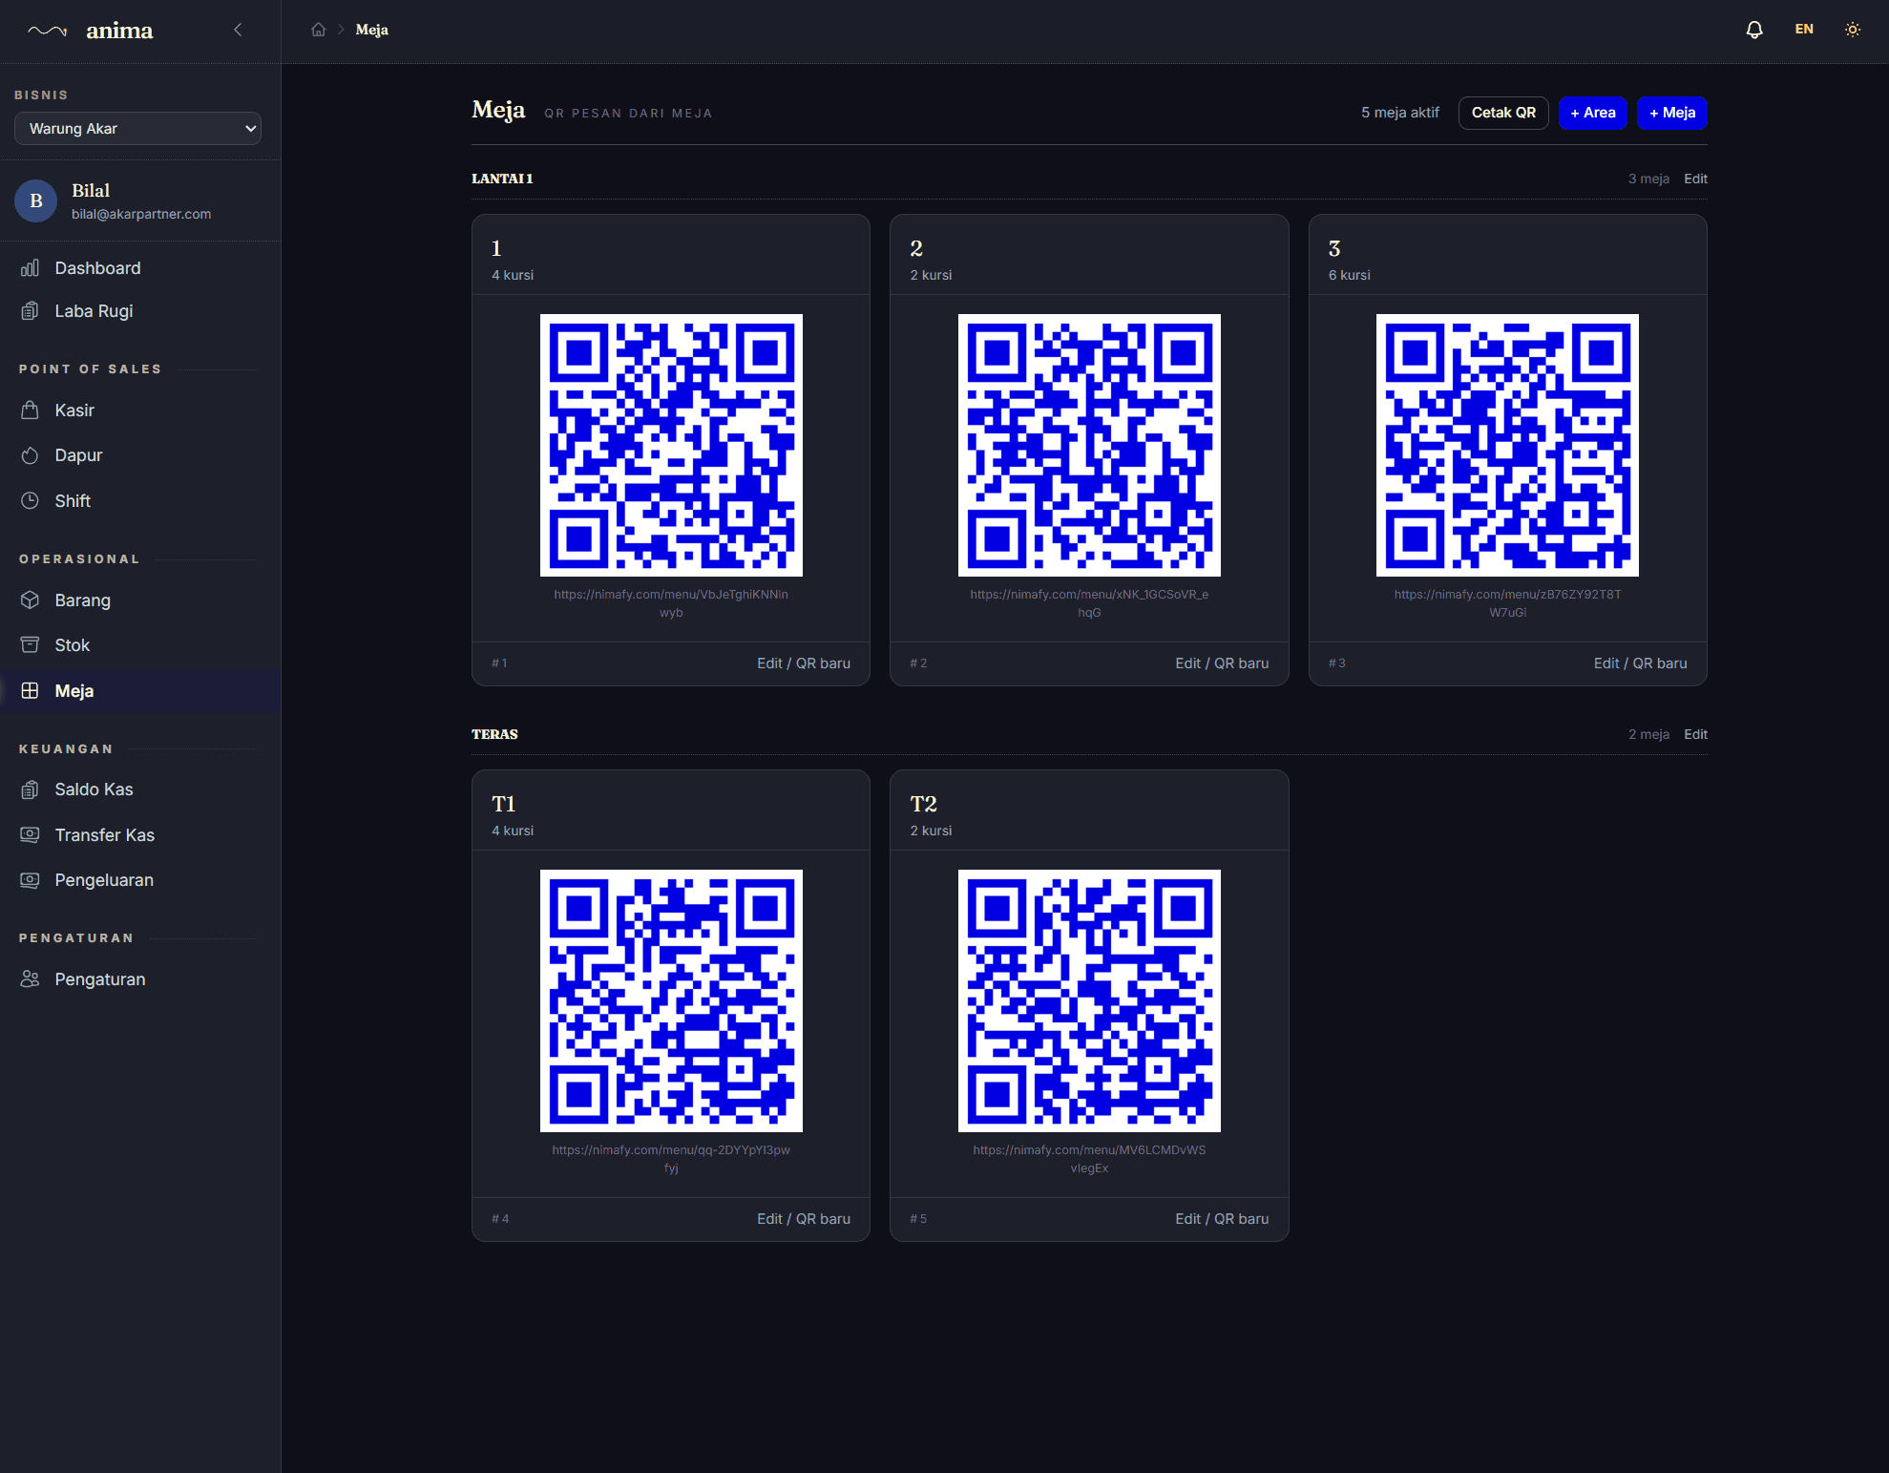Screen dimensions: 1889x1473
Task: Open Transfer Kas banknote icon
Action: pyautogui.click(x=30, y=835)
